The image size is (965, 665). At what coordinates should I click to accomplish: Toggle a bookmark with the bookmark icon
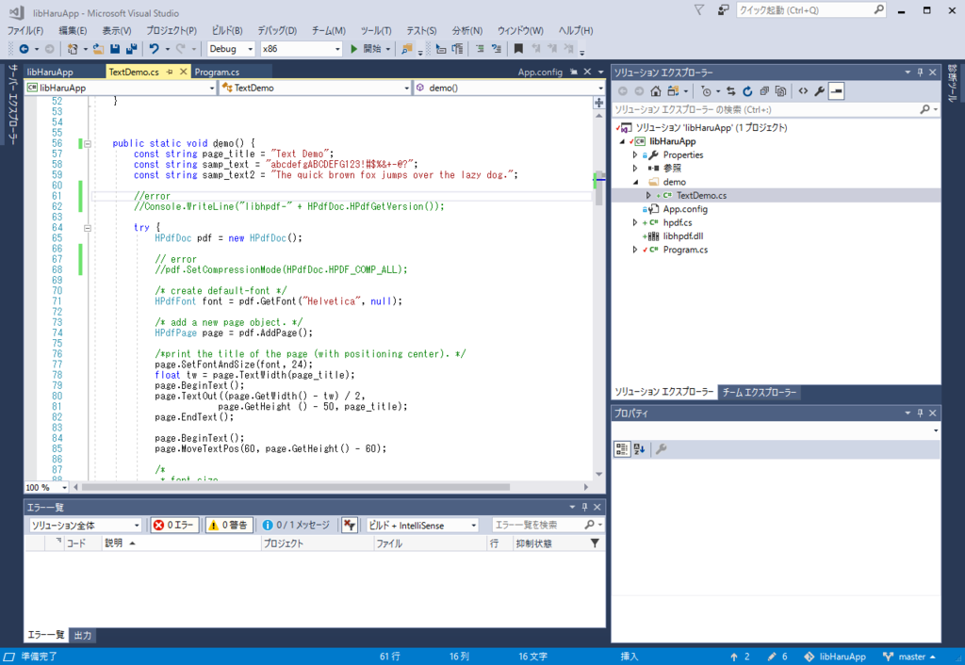click(519, 49)
